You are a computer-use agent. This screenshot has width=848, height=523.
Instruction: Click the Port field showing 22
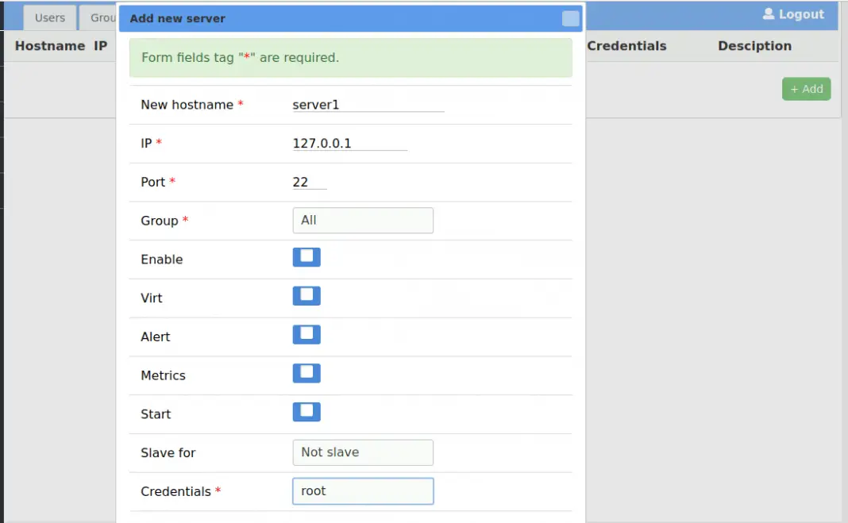point(310,182)
